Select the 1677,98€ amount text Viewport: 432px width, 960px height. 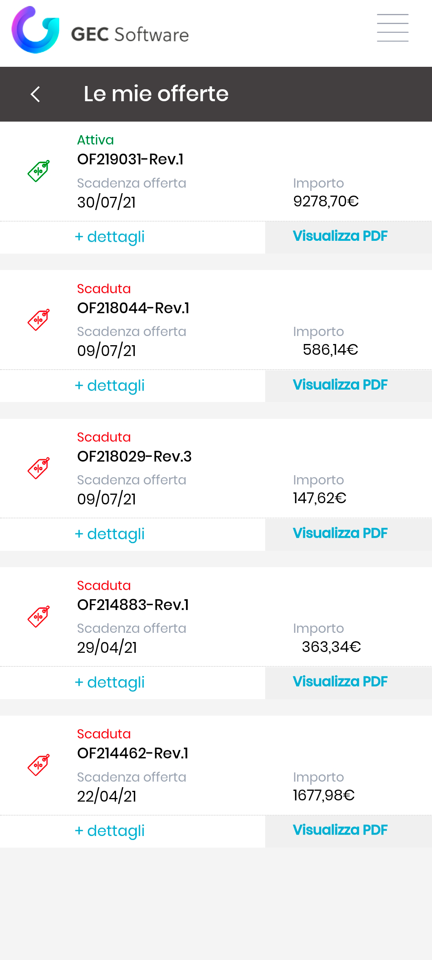point(324,795)
